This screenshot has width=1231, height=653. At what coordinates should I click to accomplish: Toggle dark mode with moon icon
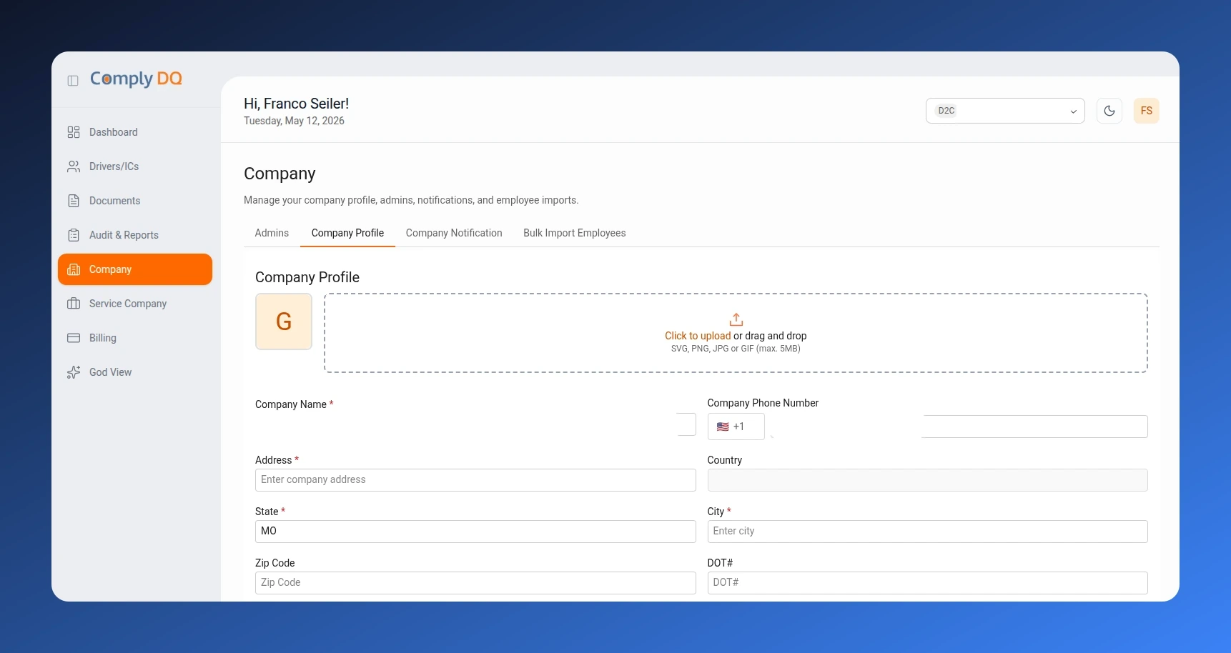click(x=1109, y=111)
